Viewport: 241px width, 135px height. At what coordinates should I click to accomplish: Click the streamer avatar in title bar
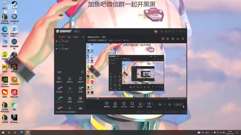pos(156,31)
